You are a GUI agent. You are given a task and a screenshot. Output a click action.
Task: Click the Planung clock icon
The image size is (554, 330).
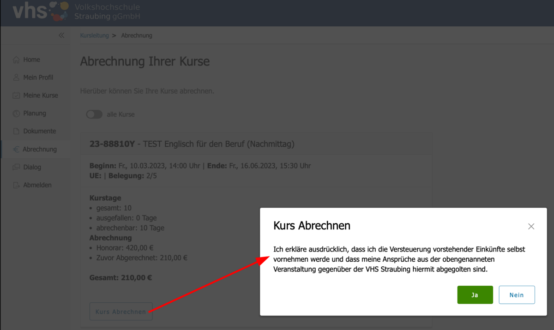[17, 114]
